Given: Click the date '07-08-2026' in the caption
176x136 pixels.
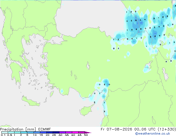Looking at the screenshot, I should click(119, 129).
